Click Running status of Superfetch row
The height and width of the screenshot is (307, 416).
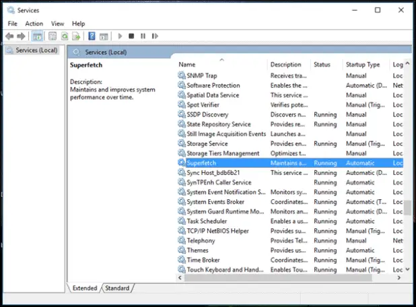coord(325,163)
